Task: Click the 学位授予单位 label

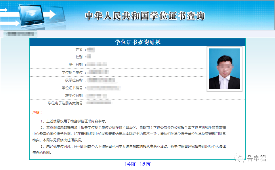Action: [72, 73]
